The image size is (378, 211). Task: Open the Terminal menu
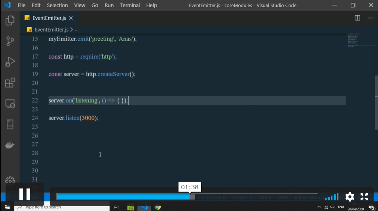tap(130, 5)
